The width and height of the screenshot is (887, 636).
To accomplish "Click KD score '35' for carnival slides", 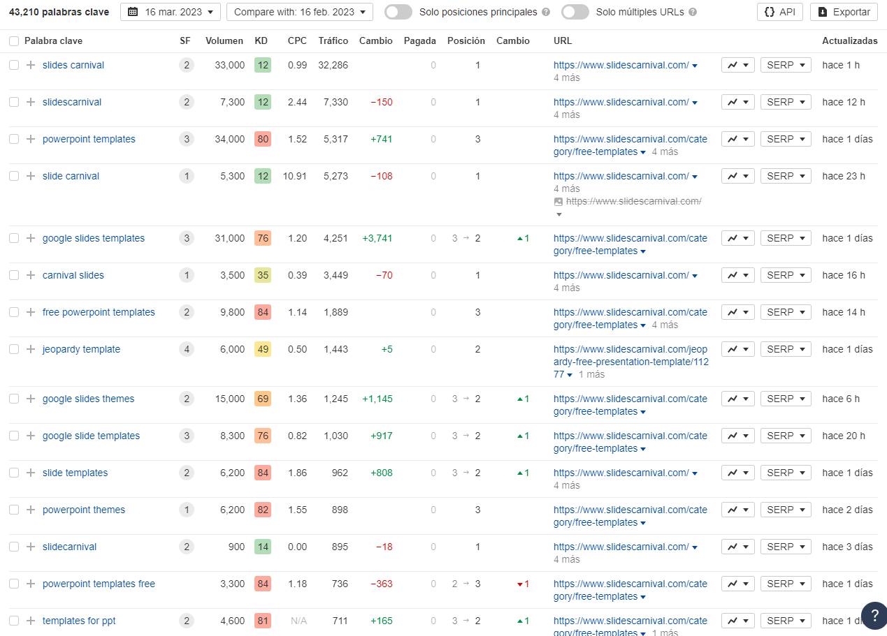I will (263, 275).
